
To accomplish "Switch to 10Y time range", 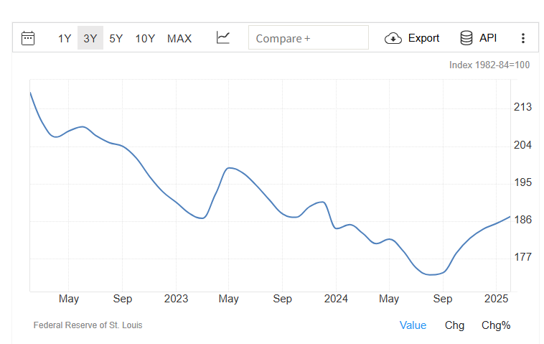I will (x=145, y=38).
